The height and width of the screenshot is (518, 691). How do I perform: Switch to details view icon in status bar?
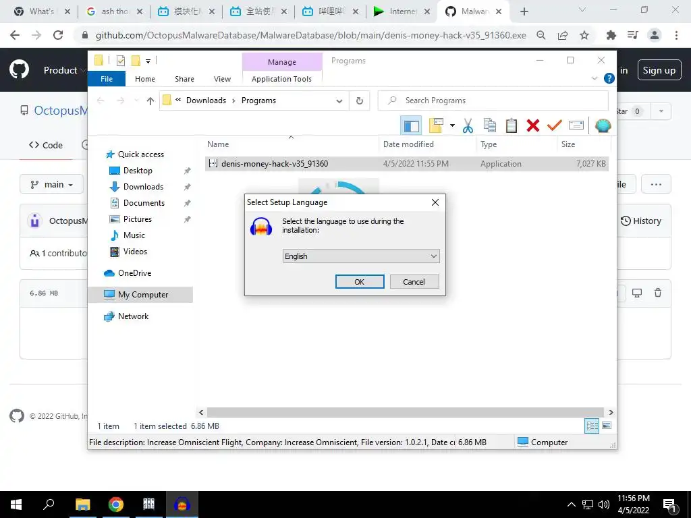coord(592,426)
